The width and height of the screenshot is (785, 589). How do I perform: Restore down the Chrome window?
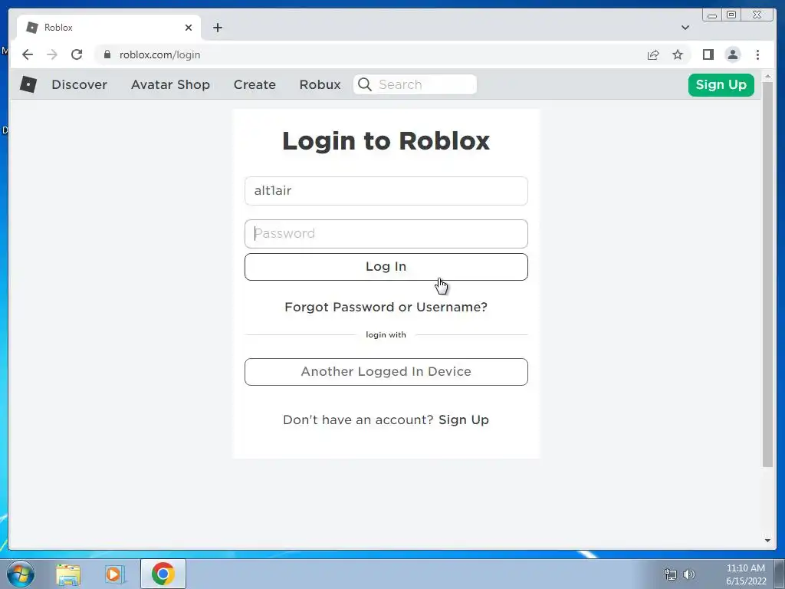731,15
